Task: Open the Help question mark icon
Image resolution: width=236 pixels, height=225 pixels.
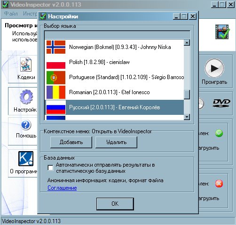Action: point(26,125)
